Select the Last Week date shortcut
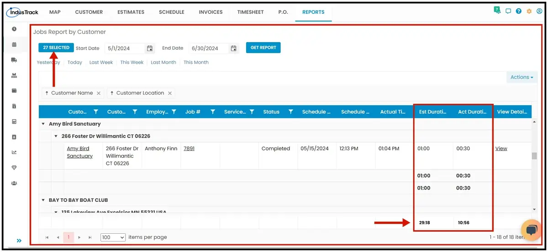The height and width of the screenshot is (252, 548). (101, 62)
